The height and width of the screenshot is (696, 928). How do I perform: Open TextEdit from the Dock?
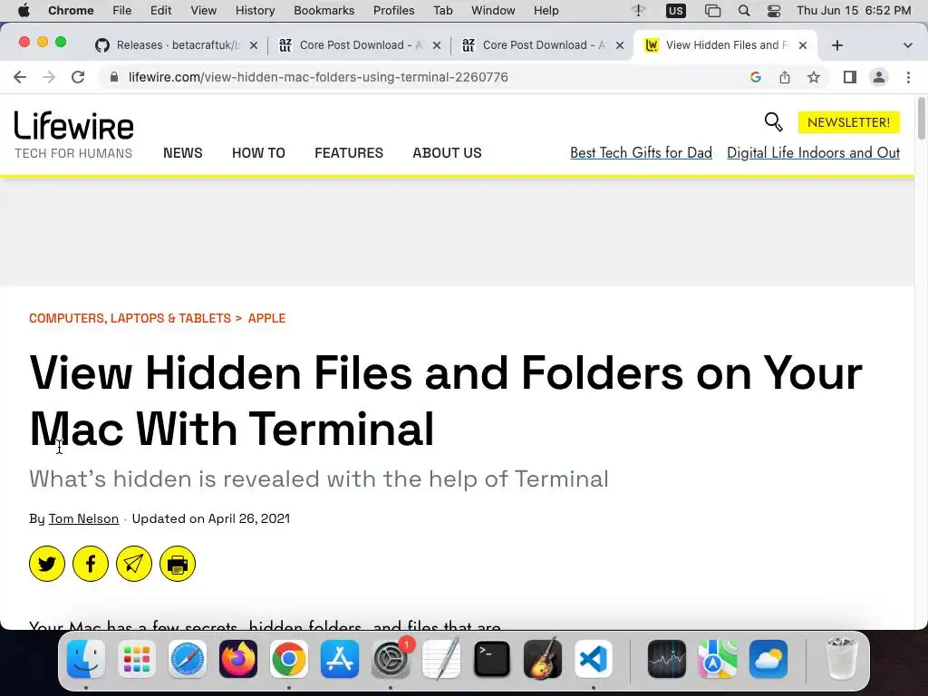[441, 659]
